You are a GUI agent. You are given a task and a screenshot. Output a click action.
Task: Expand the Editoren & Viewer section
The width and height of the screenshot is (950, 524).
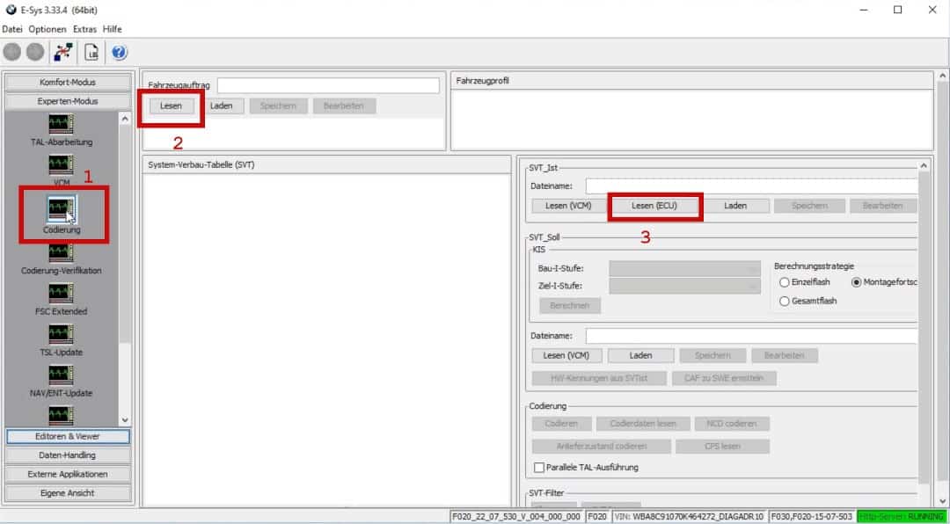tap(68, 436)
